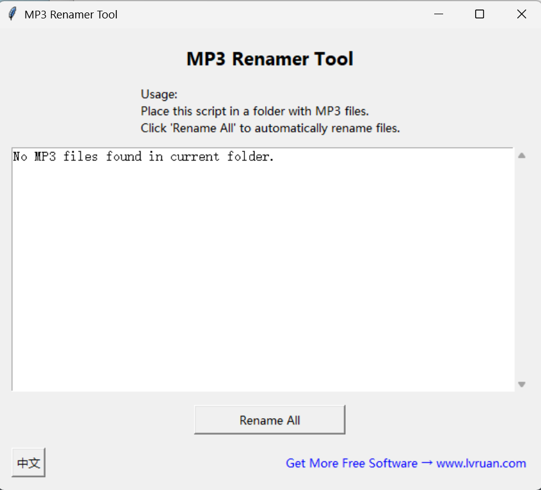Click the Python feather icon in the title bar
The height and width of the screenshot is (490, 541).
point(12,13)
